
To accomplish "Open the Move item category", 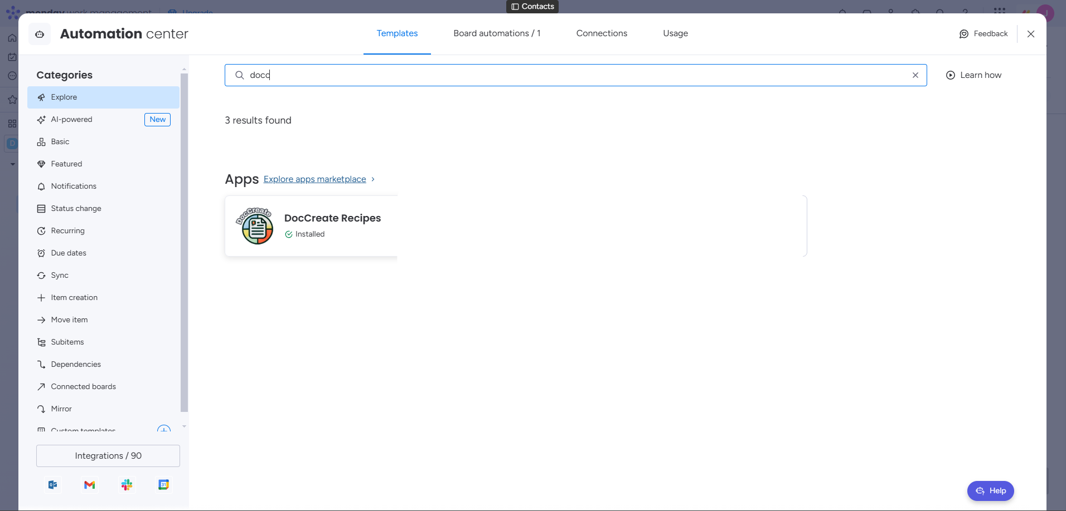I will (103, 320).
